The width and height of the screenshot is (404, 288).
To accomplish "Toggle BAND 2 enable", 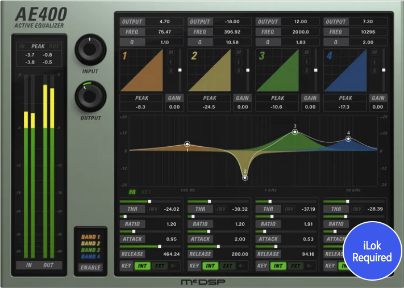I will click(x=91, y=243).
